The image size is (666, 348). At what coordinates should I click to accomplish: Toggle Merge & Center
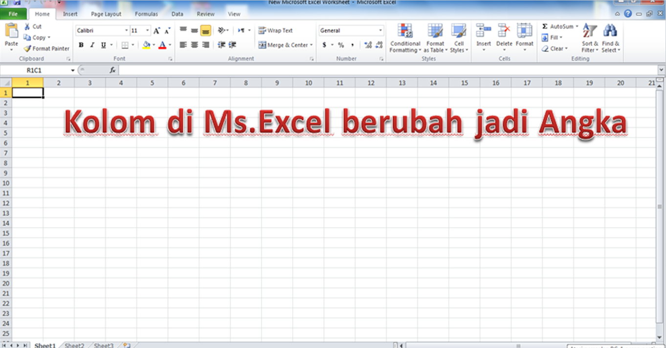(283, 45)
